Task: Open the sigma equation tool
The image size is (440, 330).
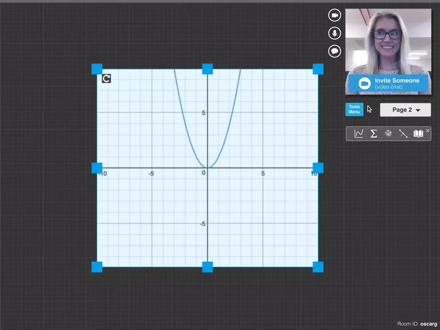Action: (x=373, y=134)
